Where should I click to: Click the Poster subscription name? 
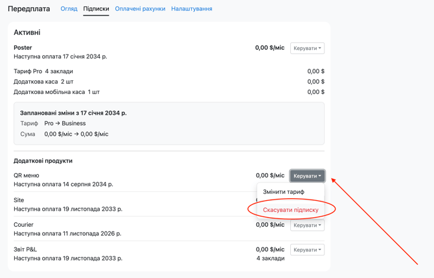(23, 47)
